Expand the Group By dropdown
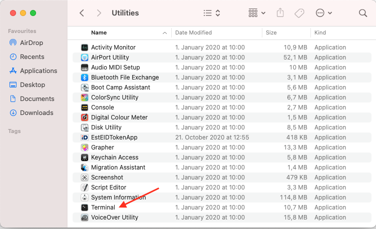 tap(257, 13)
